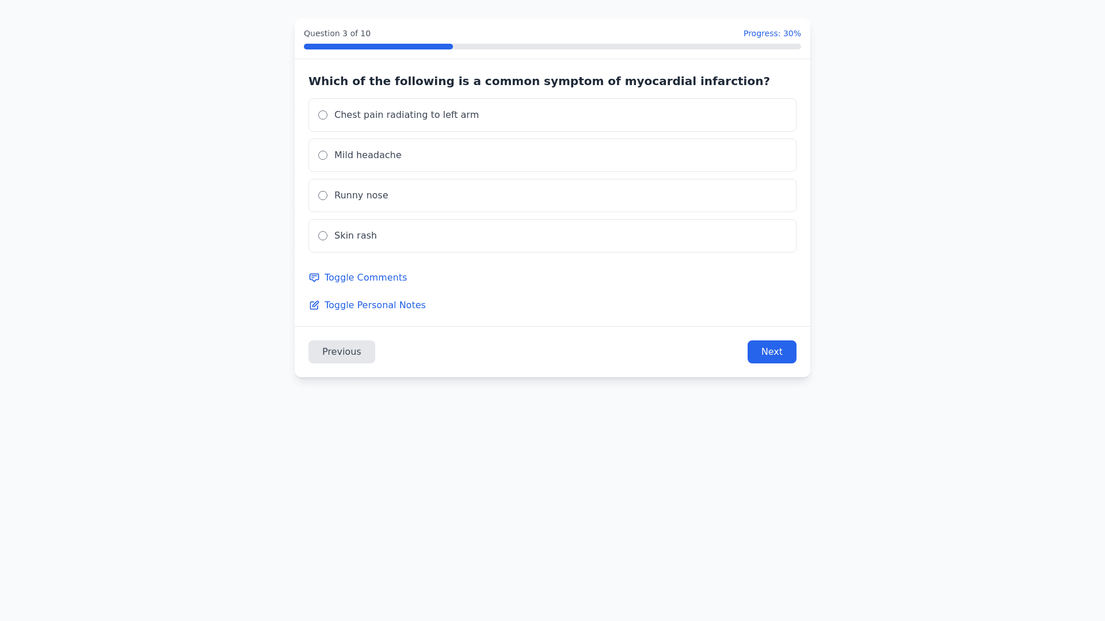Screen dimensions: 1105x621
Task: Click the pencil edit notes icon
Action: pyautogui.click(x=314, y=305)
